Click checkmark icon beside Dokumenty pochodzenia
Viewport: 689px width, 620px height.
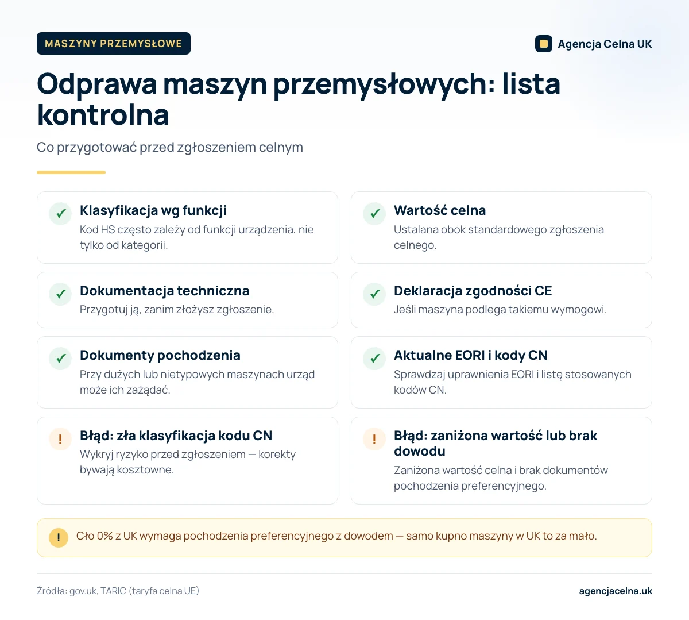pos(60,359)
